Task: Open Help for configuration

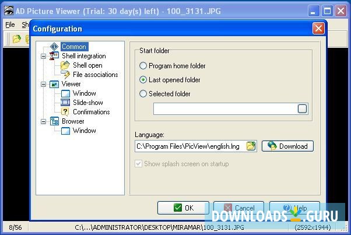Action: [x=294, y=208]
